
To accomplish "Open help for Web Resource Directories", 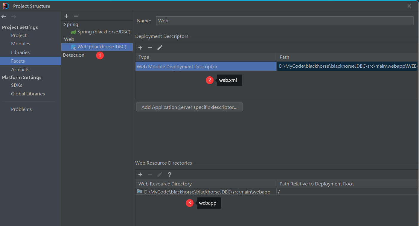I will tap(170, 174).
